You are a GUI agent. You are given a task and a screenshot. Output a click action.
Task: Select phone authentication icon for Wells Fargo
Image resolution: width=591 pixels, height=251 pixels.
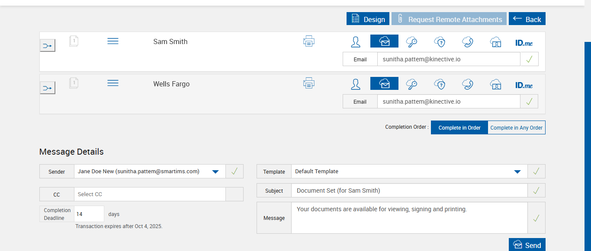click(467, 84)
